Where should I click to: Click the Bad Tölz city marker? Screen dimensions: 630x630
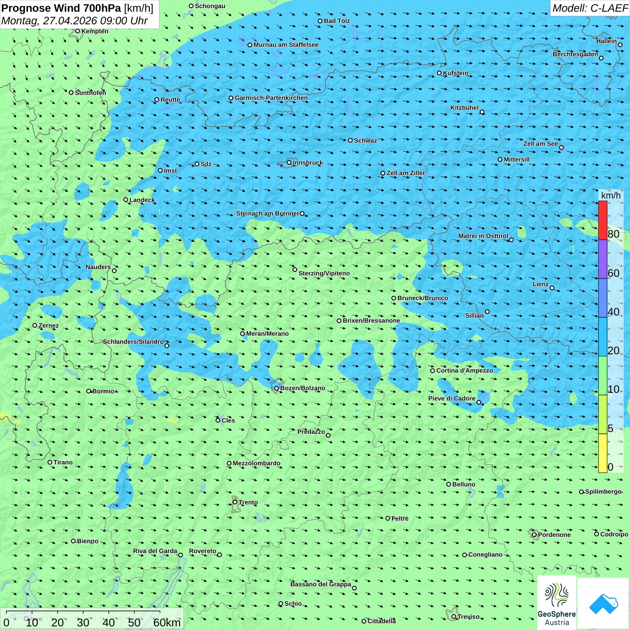click(320, 21)
